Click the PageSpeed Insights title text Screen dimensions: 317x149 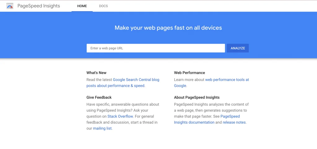pos(39,6)
